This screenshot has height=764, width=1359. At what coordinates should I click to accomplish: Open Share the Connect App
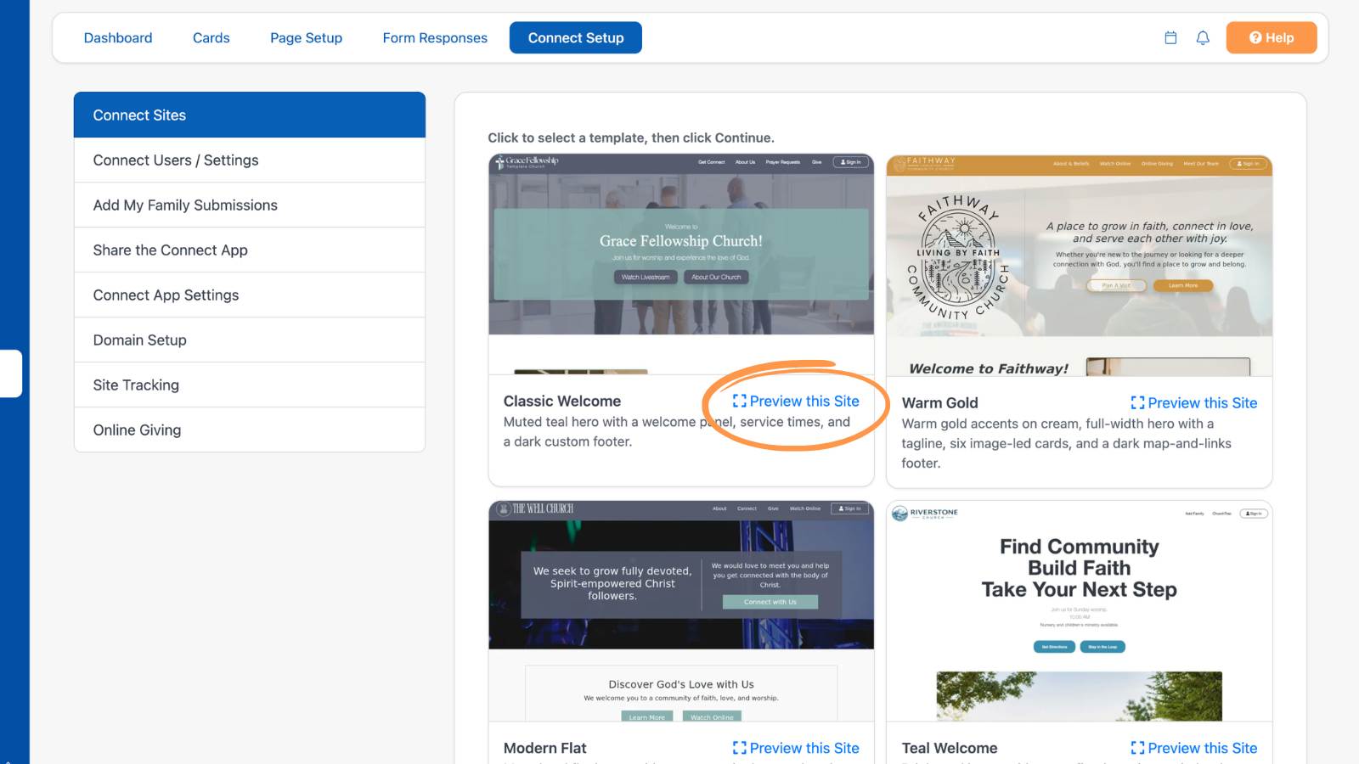(250, 250)
